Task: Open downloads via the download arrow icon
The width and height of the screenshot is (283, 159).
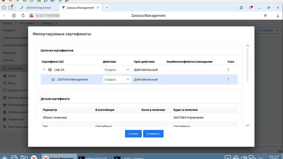Action: [x=278, y=16]
